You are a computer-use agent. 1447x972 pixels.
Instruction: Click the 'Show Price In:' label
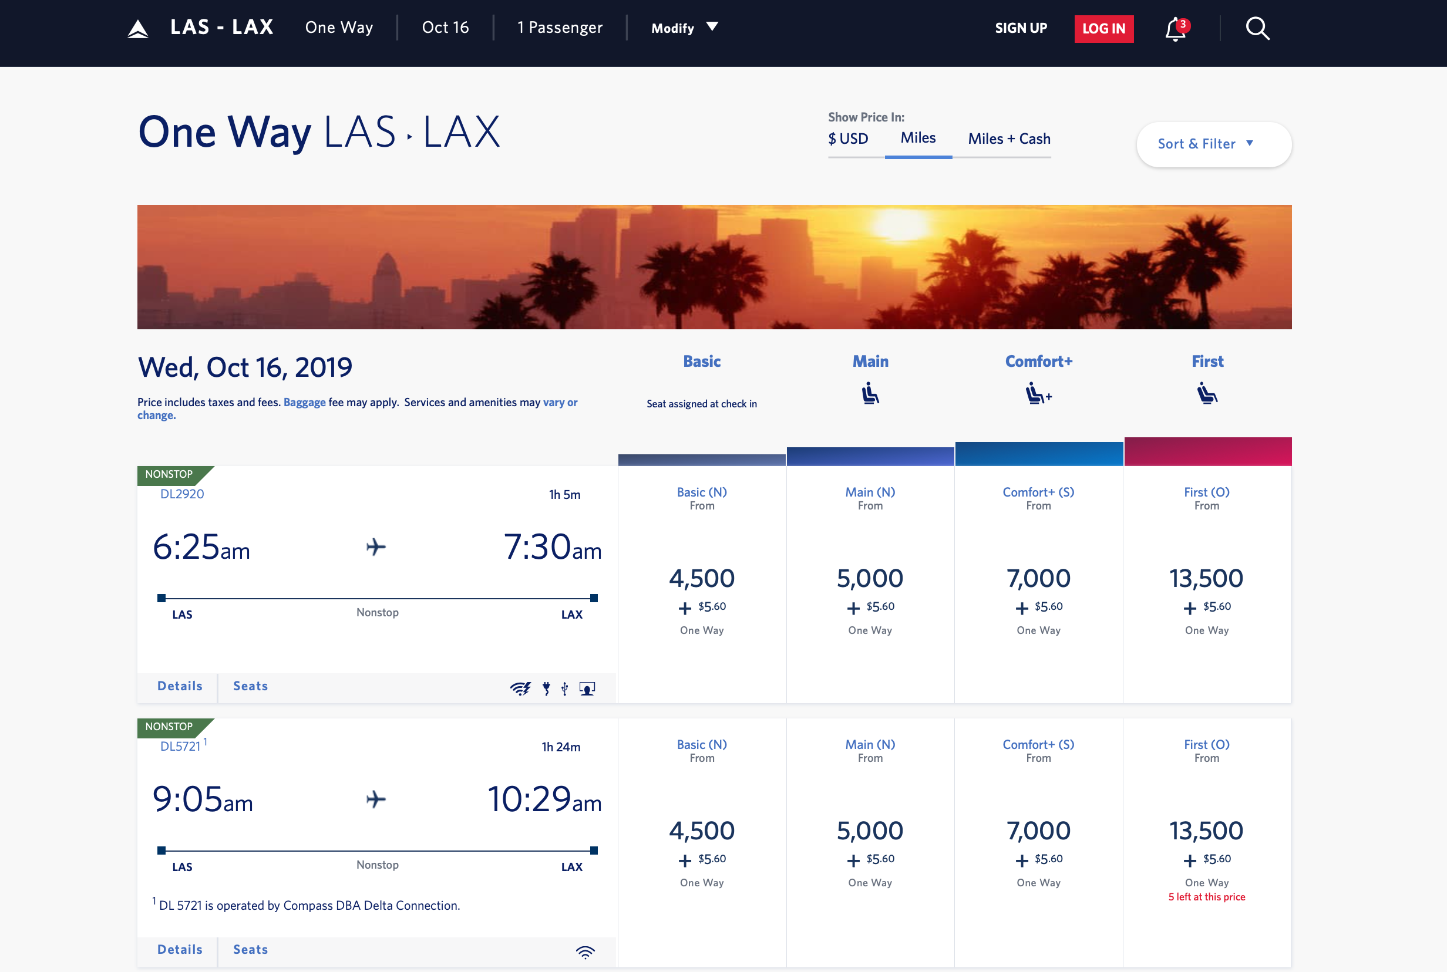866,117
